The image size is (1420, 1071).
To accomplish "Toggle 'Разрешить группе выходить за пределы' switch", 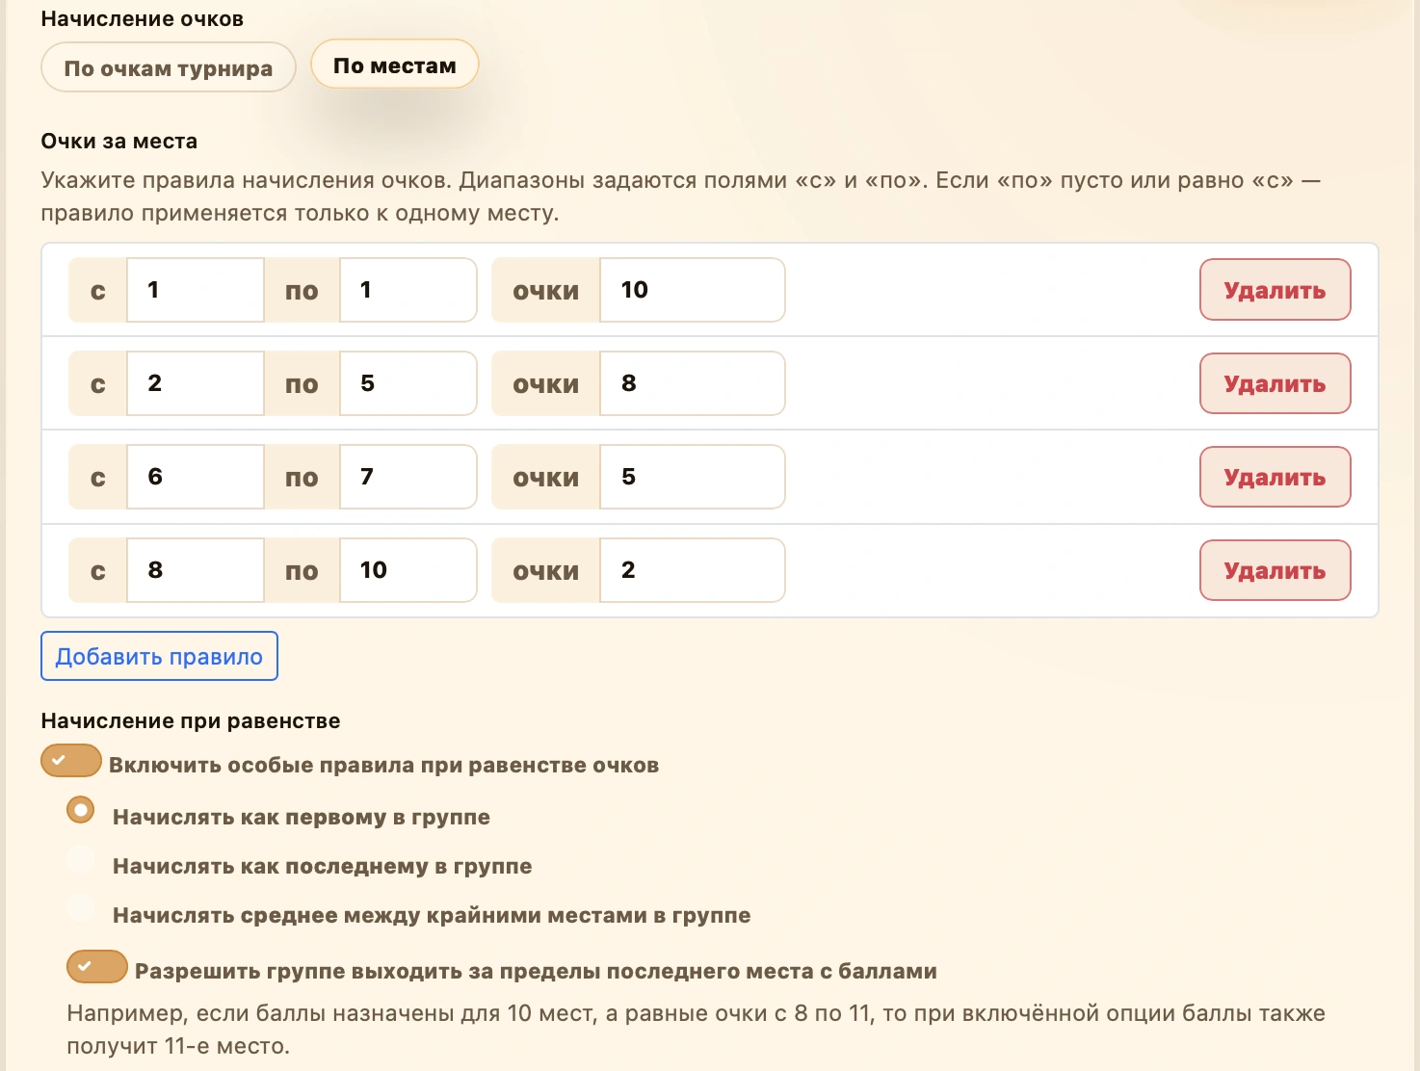I will [x=97, y=966].
